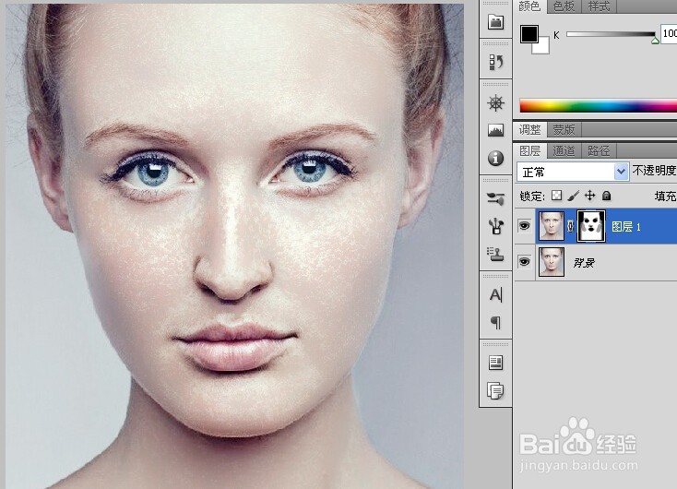Switch to the 样式 tab
Viewport: 677px width, 489px height.
pyautogui.click(x=599, y=6)
